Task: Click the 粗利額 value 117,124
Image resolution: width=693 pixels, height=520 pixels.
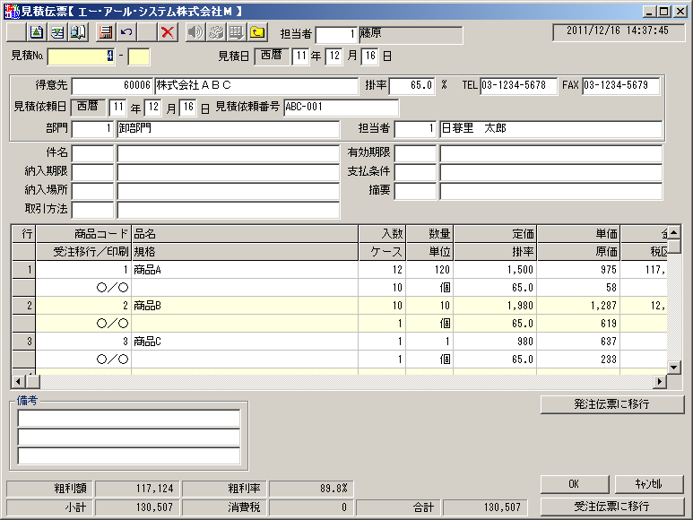Action: click(137, 489)
